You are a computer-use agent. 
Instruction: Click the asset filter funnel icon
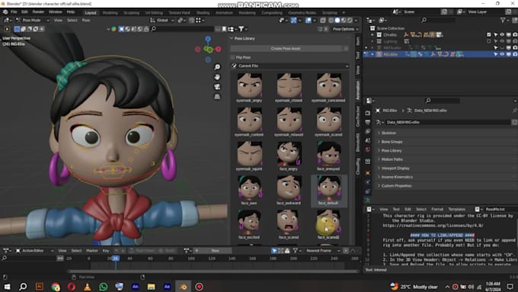[241, 29]
